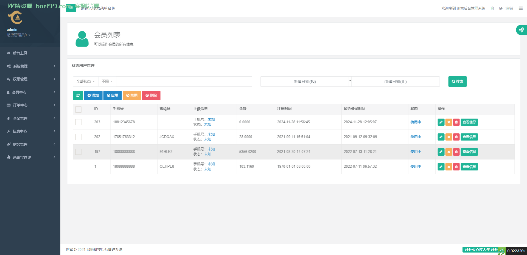The width and height of the screenshot is (527, 255).
Task: Click the trash icon in the top header
Action: [492, 8]
